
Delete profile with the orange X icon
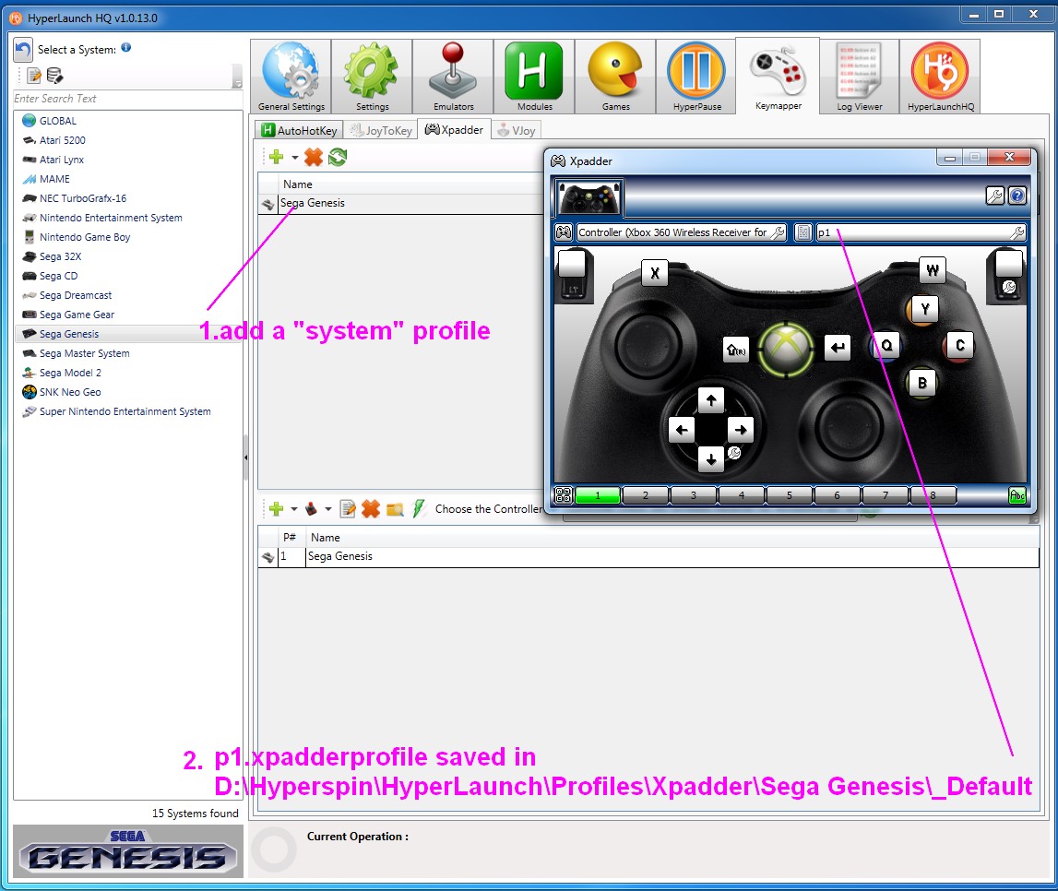(313, 157)
